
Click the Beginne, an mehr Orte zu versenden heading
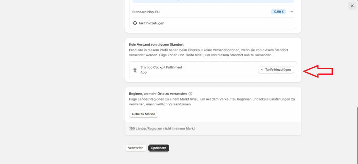tap(158, 94)
